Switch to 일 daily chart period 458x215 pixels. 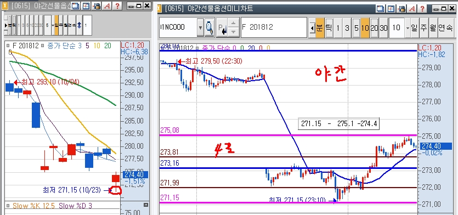point(414,28)
